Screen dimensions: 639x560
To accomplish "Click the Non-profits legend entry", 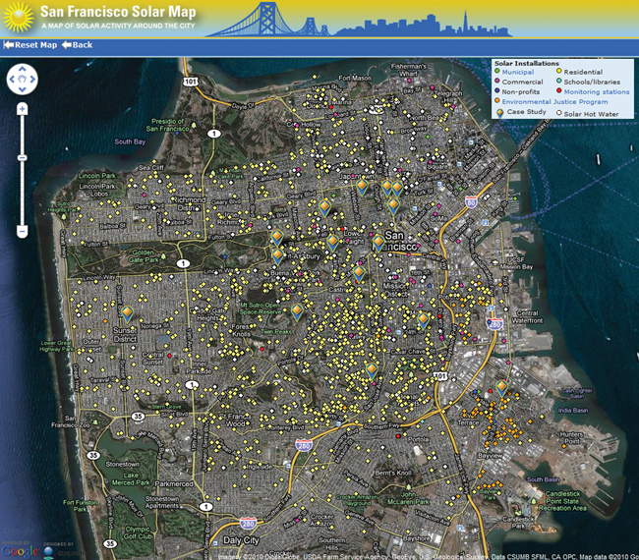I will 520,92.
